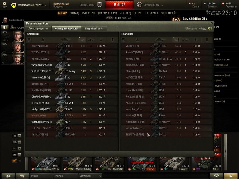Sort enemies by tank column icon
The height and width of the screenshot is (179, 239).
tap(160, 40)
